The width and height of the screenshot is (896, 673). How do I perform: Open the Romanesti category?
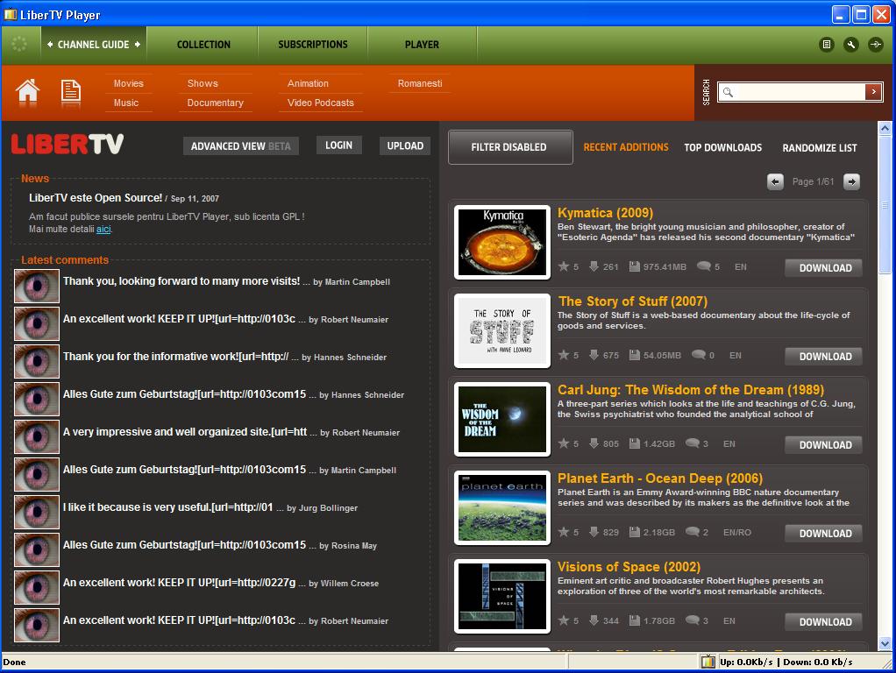pos(420,83)
